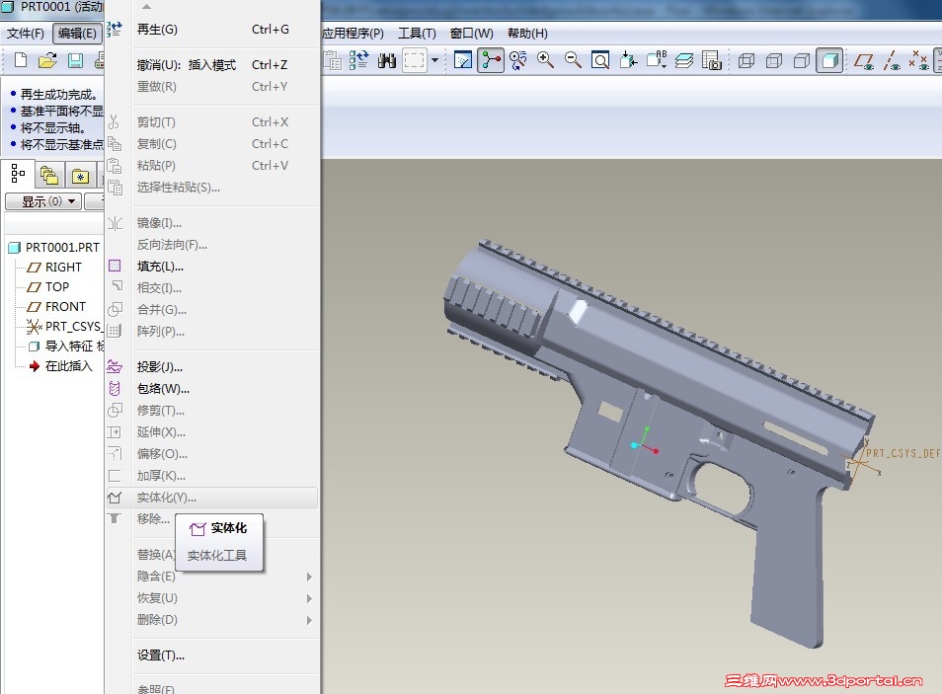Toggle datum axes display
Viewport: 942px width, 694px height.
893,60
